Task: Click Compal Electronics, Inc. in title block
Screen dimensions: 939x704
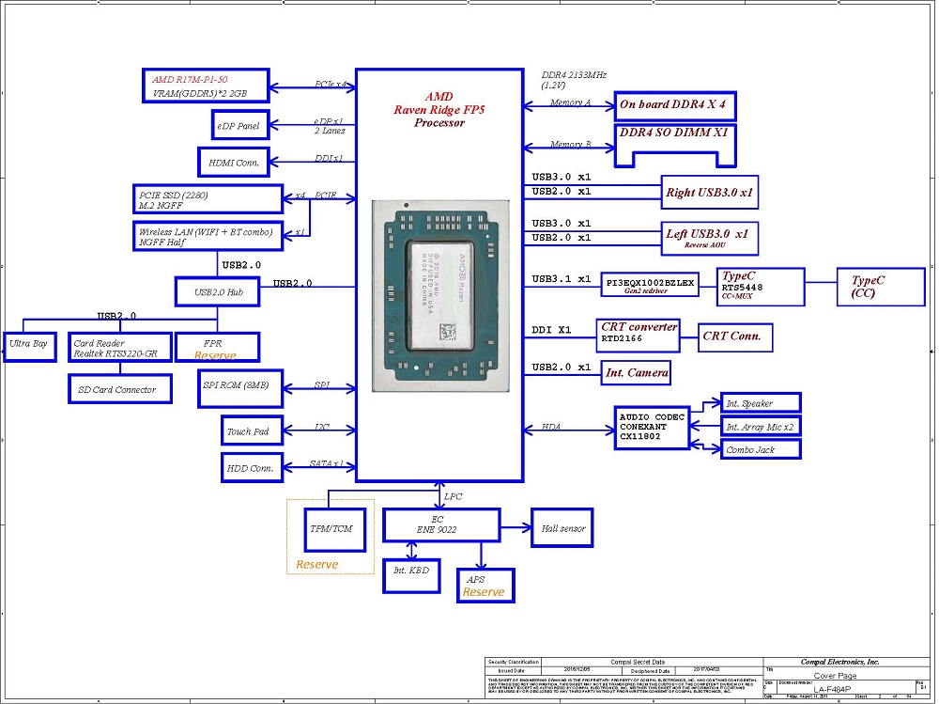Action: click(x=840, y=662)
